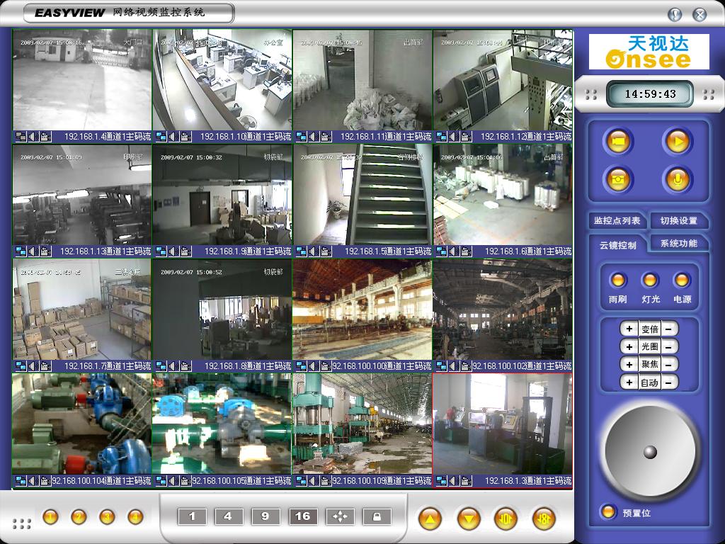Increase 光圈 aperture with plus button
Viewport: 725px width, 544px height.
(x=628, y=346)
